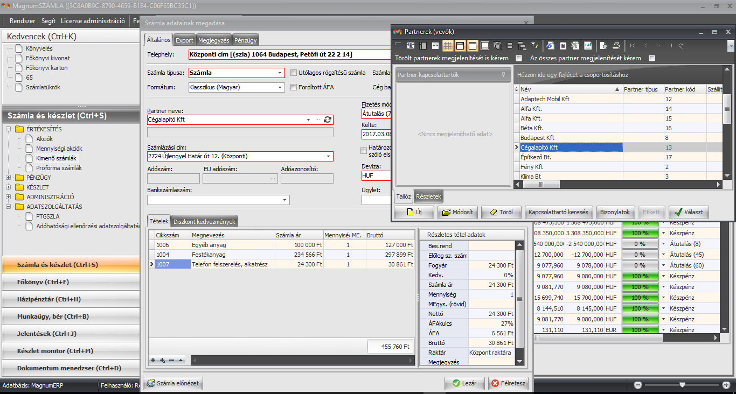
Task: Click the Excel export icon in Partnerek toolbar
Action: tap(575, 46)
